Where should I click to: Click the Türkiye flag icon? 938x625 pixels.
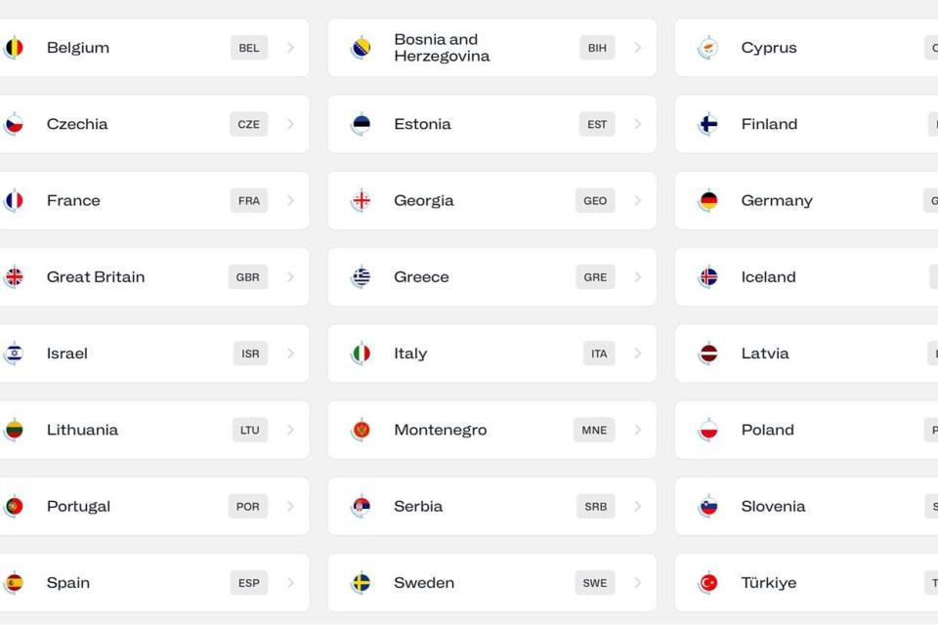click(708, 583)
